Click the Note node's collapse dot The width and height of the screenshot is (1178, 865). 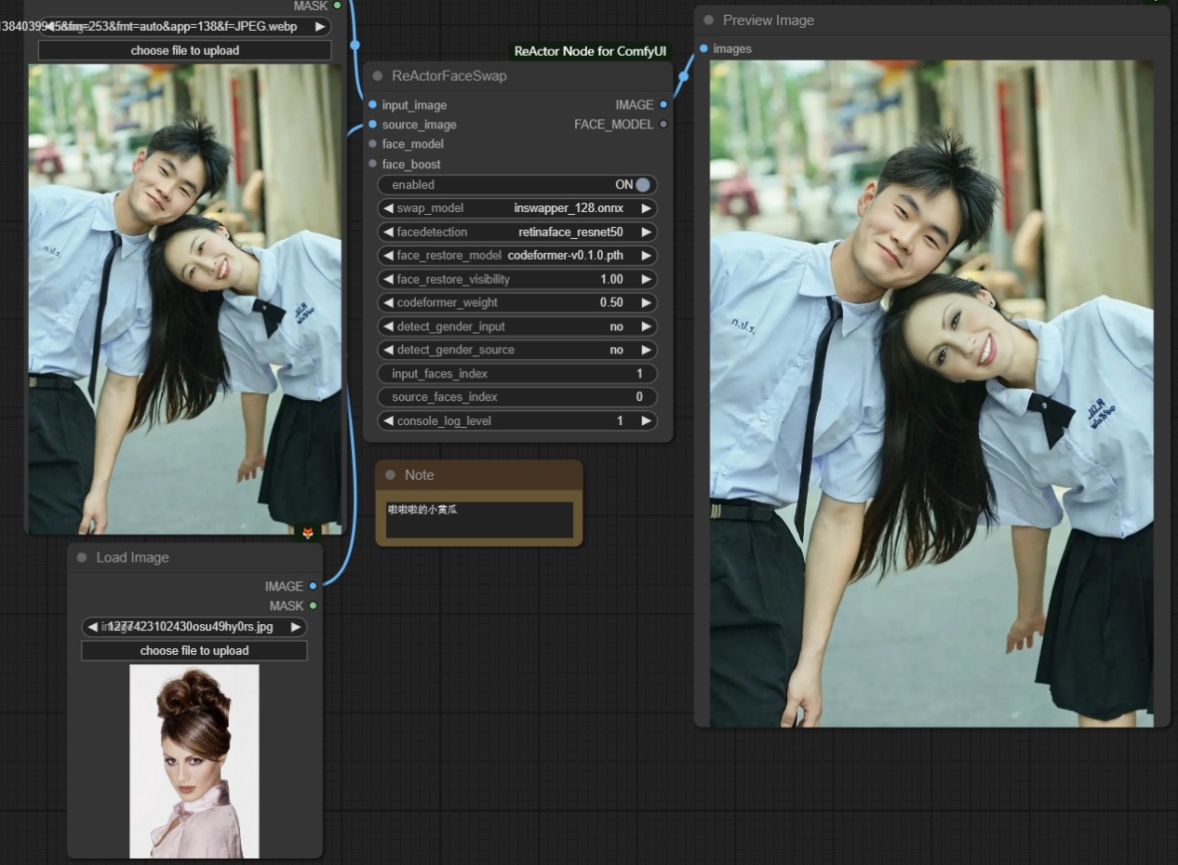(x=390, y=475)
